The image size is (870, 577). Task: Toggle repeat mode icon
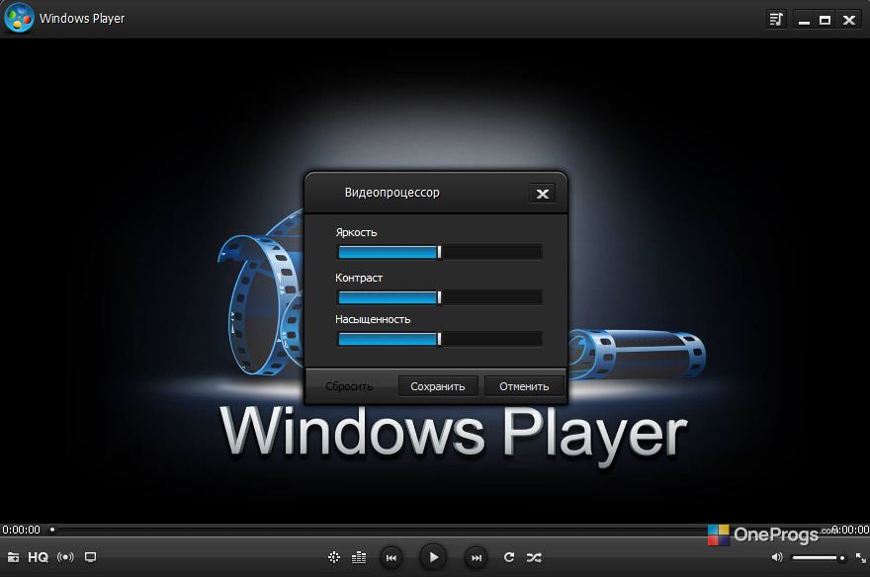[509, 557]
